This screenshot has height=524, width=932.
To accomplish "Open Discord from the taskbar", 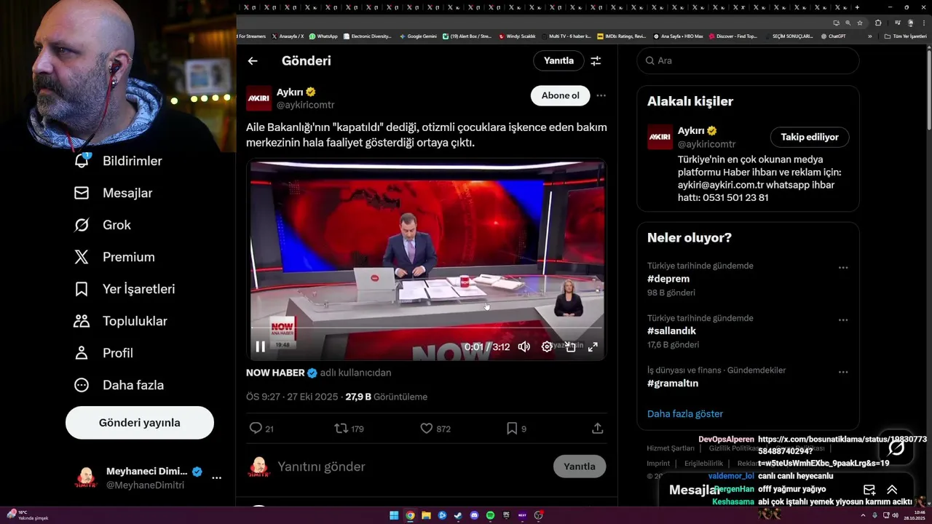I will (x=474, y=515).
